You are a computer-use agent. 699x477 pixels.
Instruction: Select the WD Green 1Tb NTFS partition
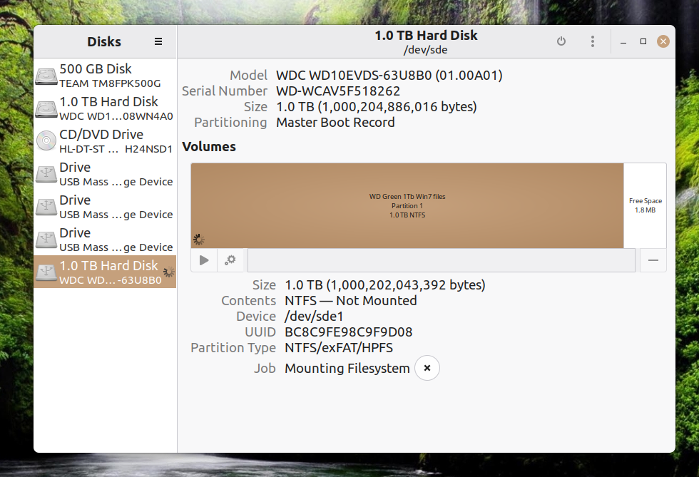coord(407,205)
